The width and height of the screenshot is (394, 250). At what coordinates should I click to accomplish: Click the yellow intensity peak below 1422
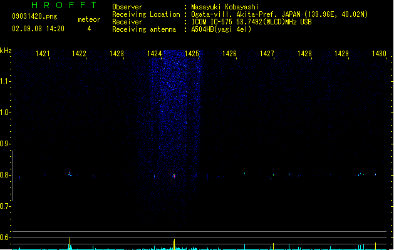pos(70,244)
